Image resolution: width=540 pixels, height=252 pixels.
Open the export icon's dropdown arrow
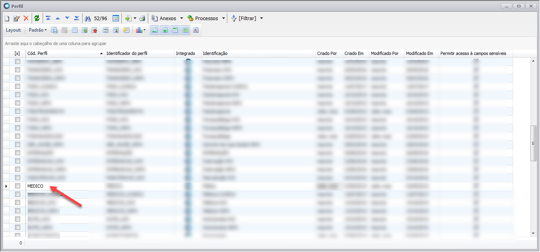coord(135,19)
